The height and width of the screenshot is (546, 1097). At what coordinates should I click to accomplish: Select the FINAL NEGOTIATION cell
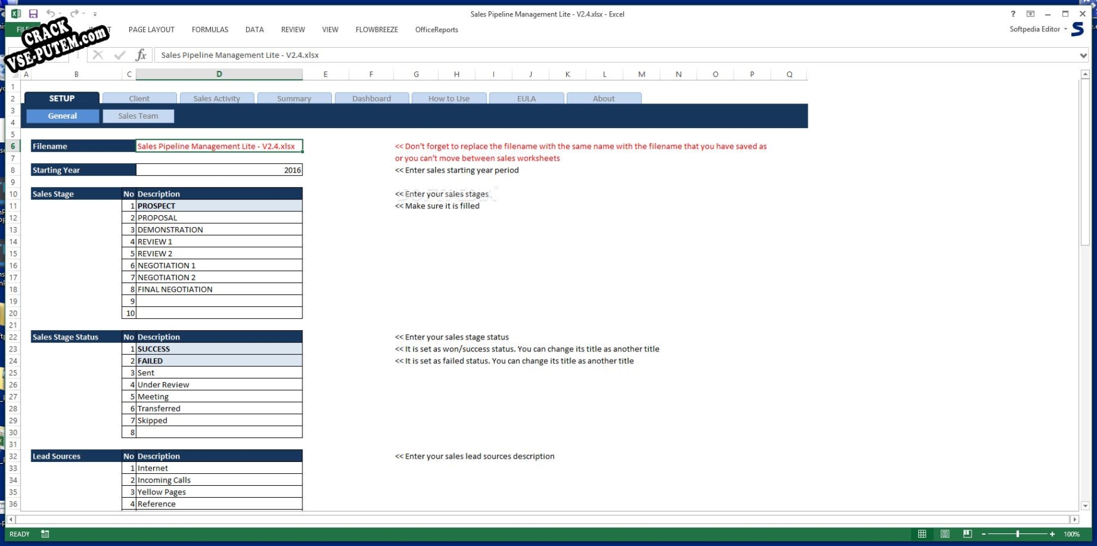click(x=219, y=289)
